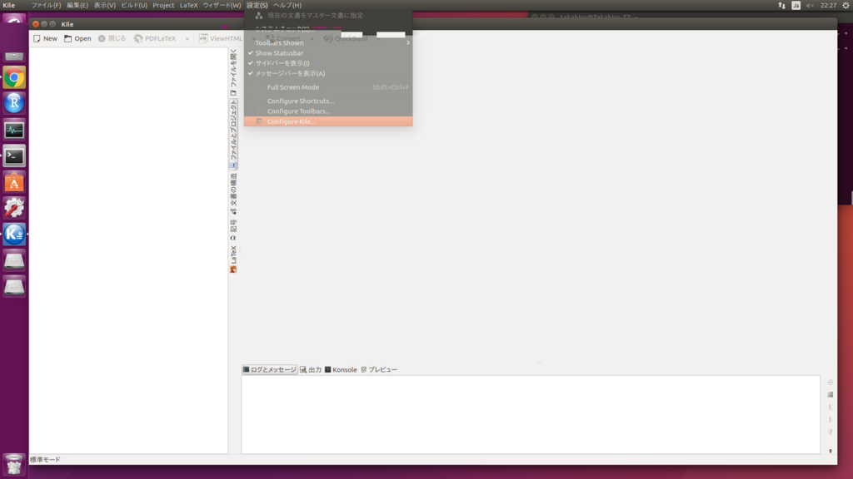Image resolution: width=853 pixels, height=479 pixels.
Task: Launch Google Chrome from the dock
Action: tap(14, 77)
